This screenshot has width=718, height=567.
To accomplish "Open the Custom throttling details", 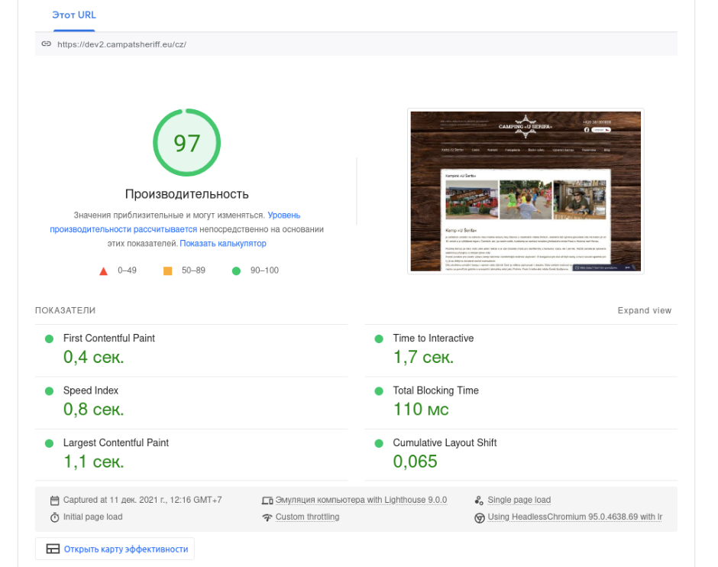I will (307, 517).
